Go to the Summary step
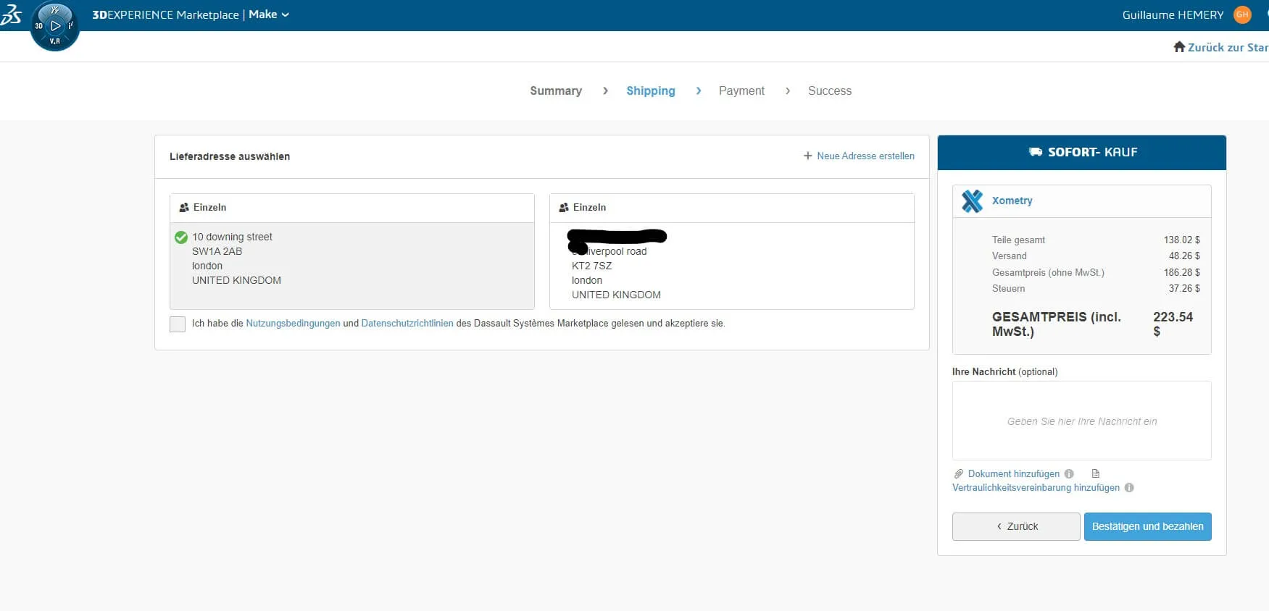The height and width of the screenshot is (611, 1269). click(x=555, y=90)
